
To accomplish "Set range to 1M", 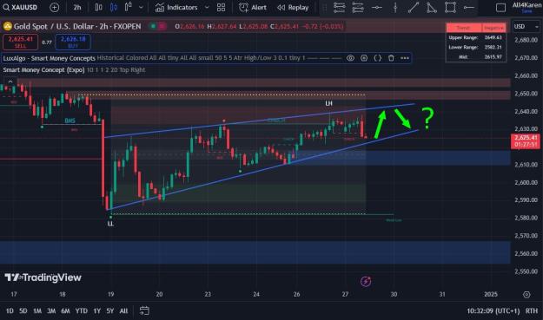I will [37, 311].
